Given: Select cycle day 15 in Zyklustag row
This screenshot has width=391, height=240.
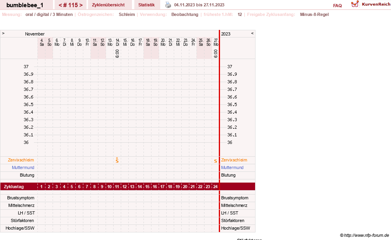Looking at the screenshot, I should tap(147, 187).
